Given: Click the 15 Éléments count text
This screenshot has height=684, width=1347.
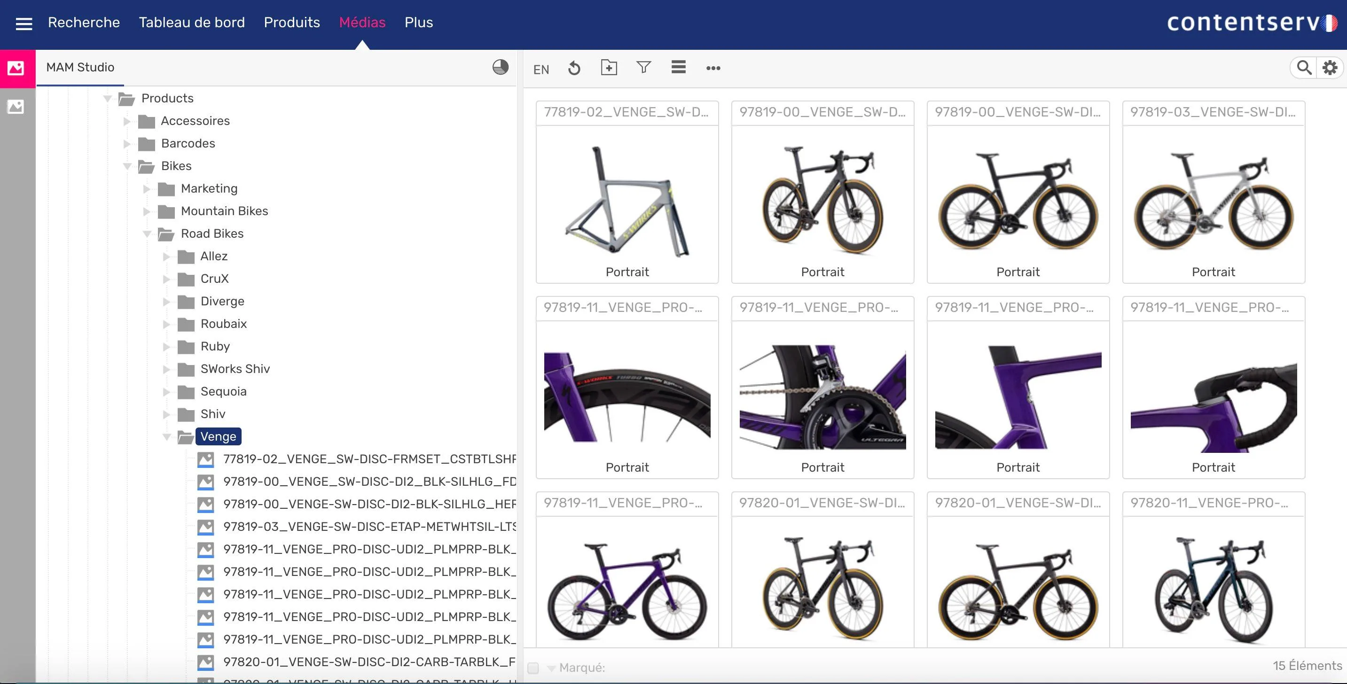Looking at the screenshot, I should point(1307,666).
